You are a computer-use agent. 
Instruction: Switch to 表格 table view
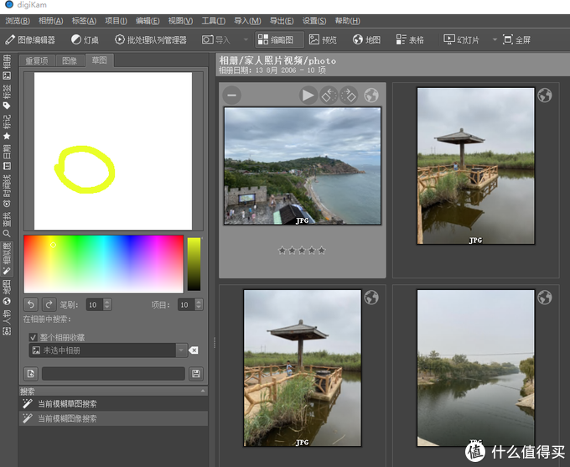[409, 39]
